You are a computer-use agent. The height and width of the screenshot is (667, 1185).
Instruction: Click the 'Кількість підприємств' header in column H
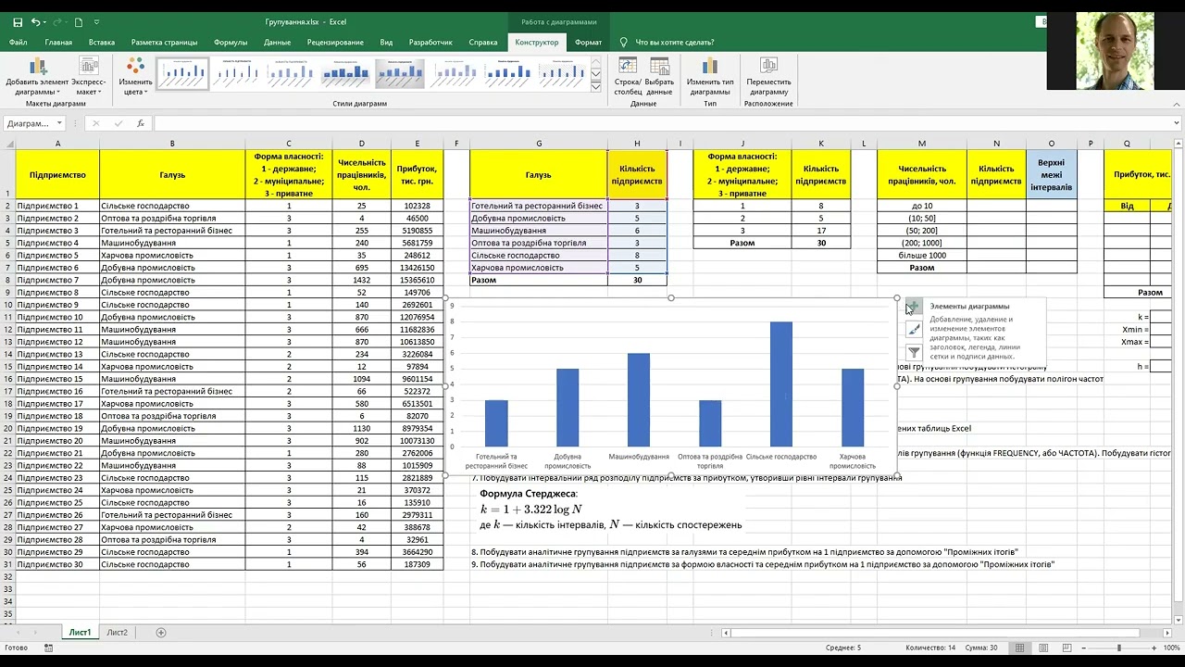pos(637,174)
